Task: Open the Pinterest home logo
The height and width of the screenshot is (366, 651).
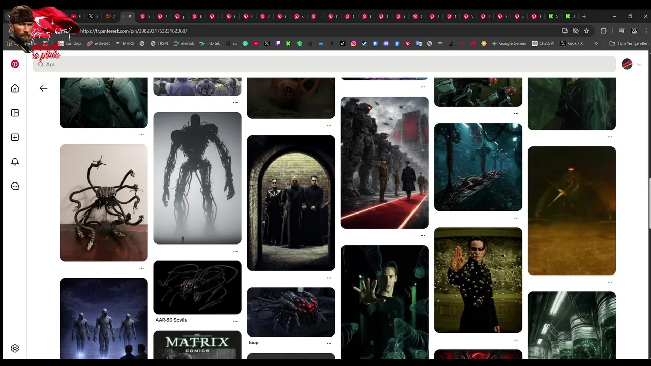Action: click(15, 64)
